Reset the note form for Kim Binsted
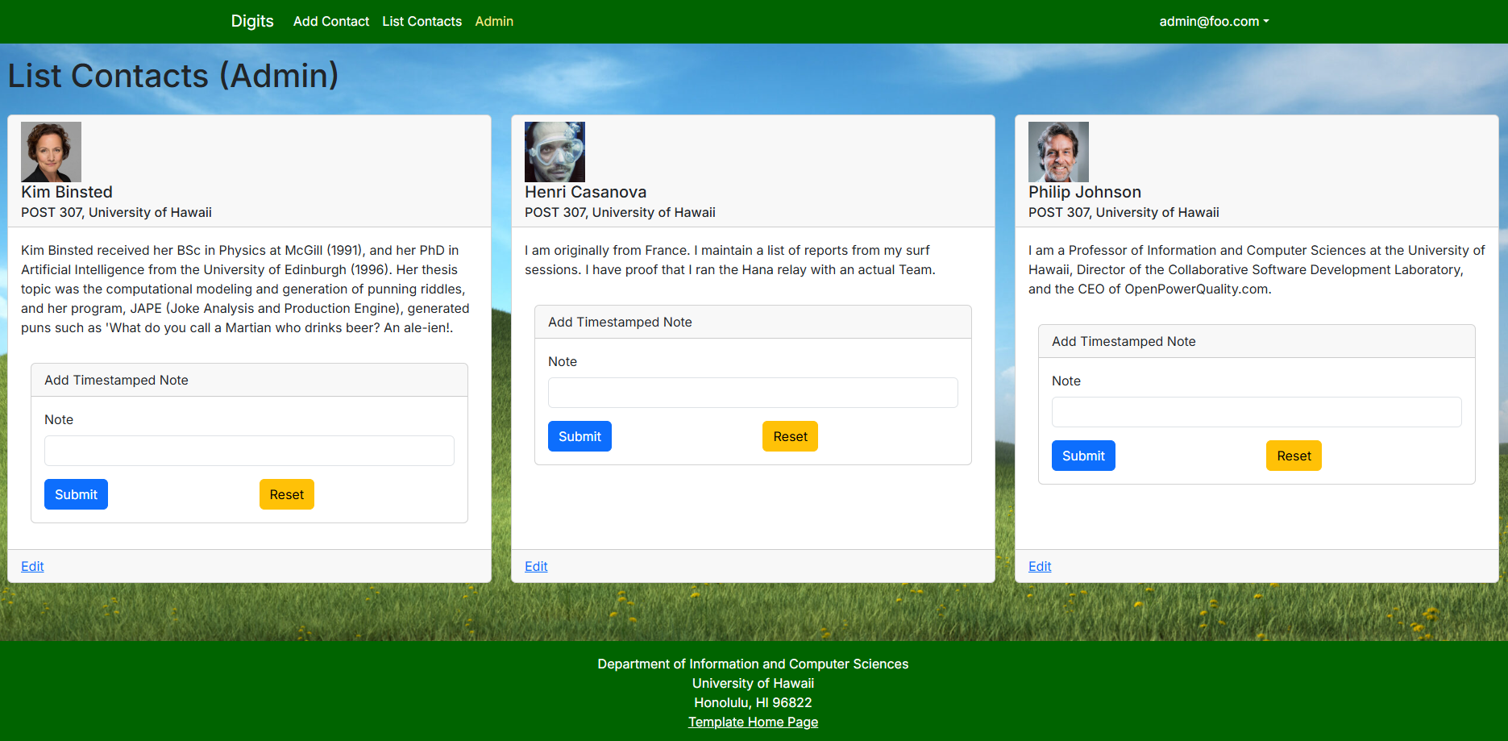Viewport: 1508px width, 741px height. pyautogui.click(x=286, y=494)
